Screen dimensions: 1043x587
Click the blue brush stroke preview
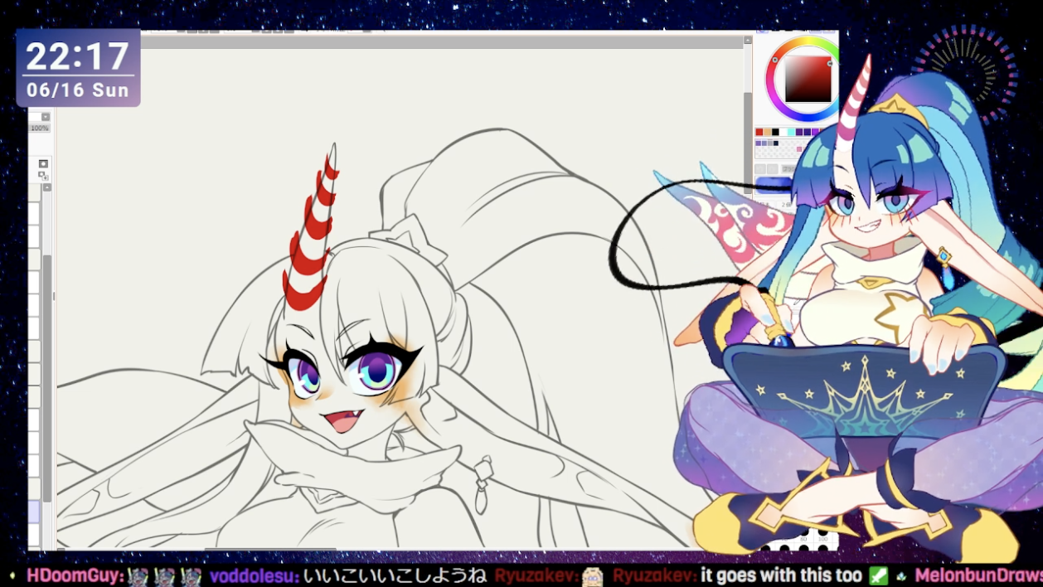point(774,185)
